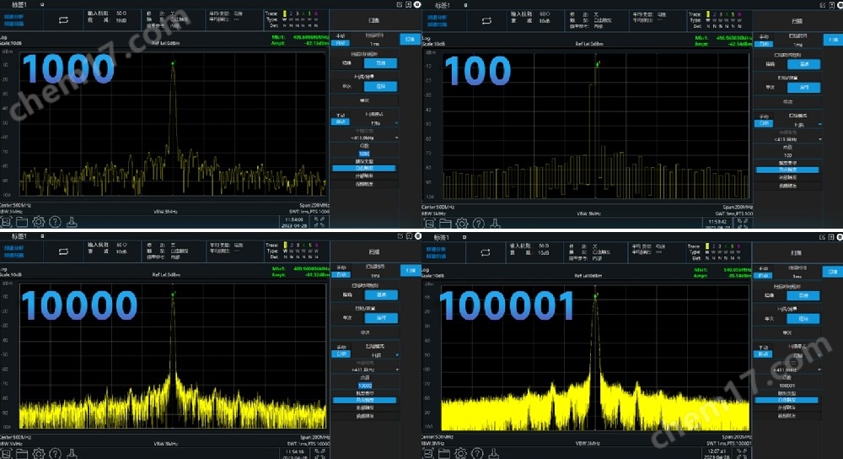The width and height of the screenshot is (843, 459).
Task: Open the settings gear below the 100-point chart
Action: [462, 224]
